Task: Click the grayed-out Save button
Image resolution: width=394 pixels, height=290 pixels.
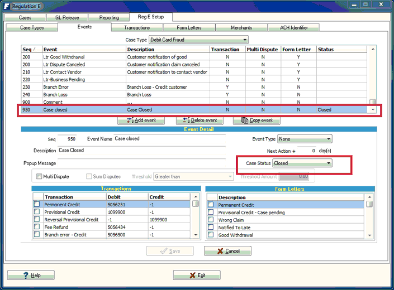Action: [x=170, y=251]
